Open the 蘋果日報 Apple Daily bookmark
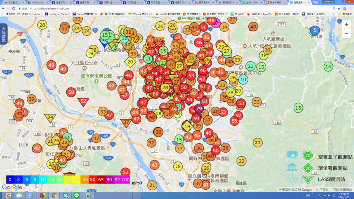Viewport: 354px width, 199px height. (x=260, y=14)
